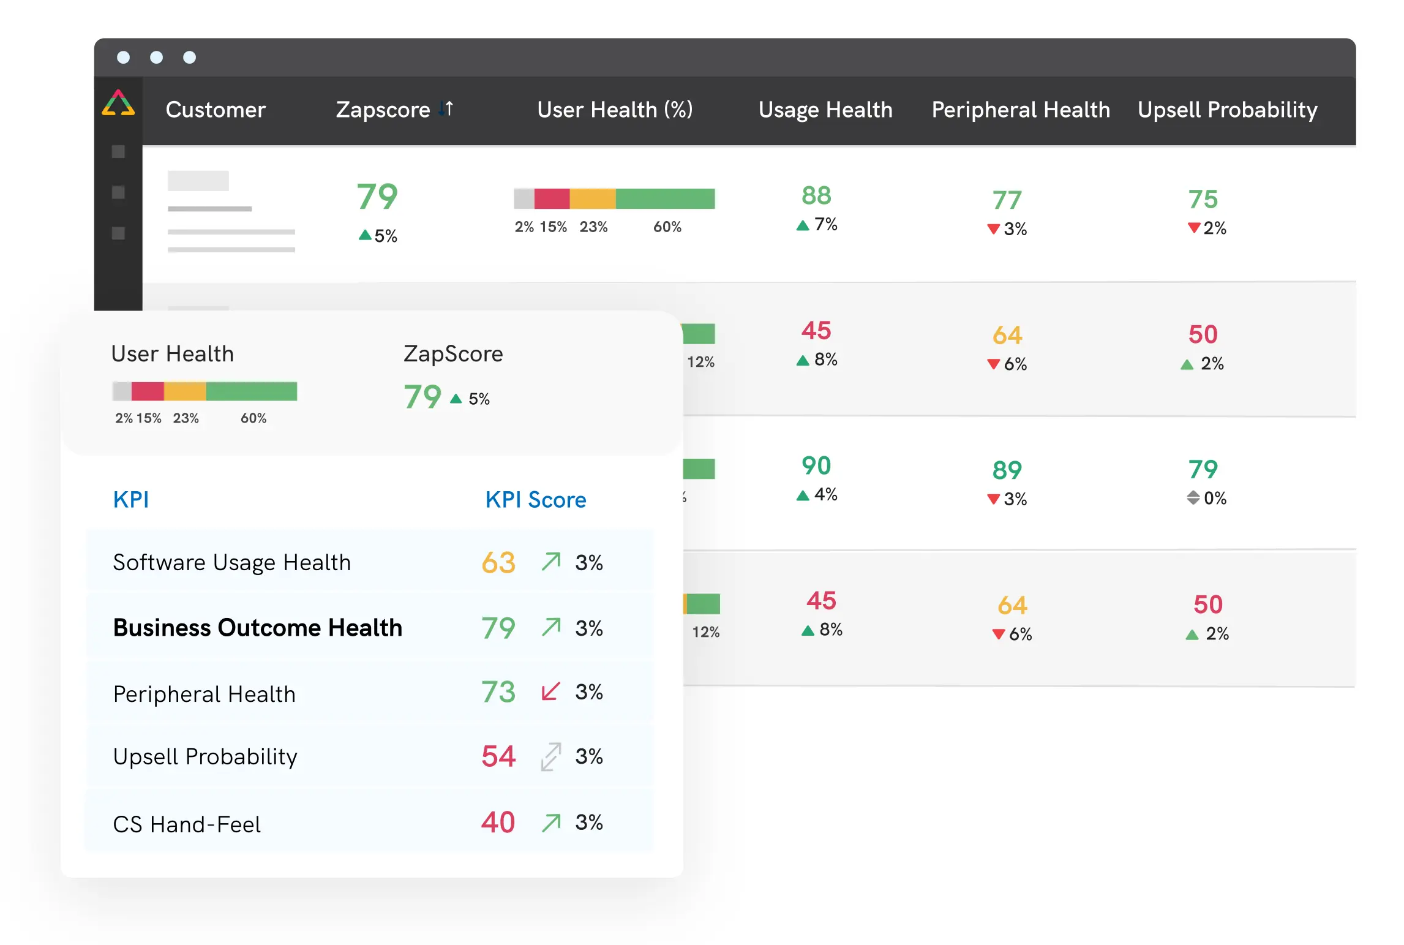Click KPI score 40
The image size is (1404, 945).
pyautogui.click(x=498, y=823)
